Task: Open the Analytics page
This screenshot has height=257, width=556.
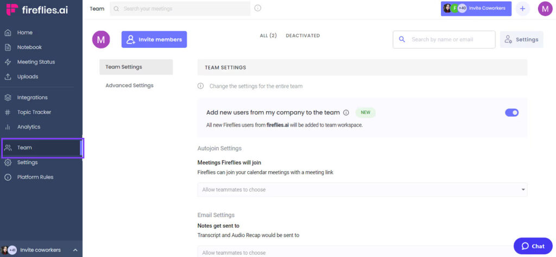Action: tap(28, 127)
